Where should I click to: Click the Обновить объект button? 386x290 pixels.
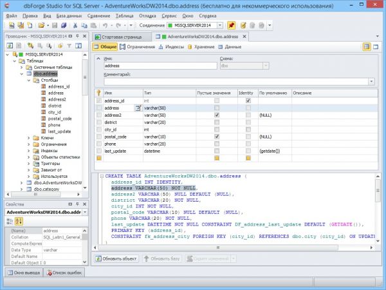tap(116, 258)
